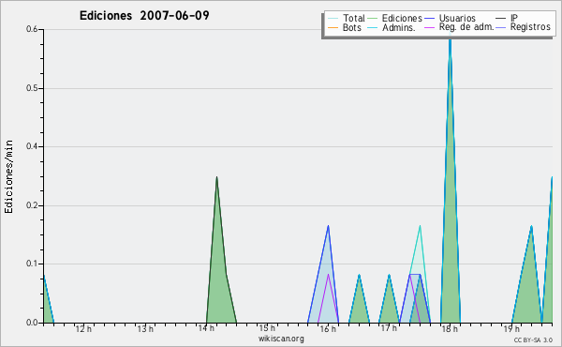Click the Reg. de adm. legend label

pos(466,27)
